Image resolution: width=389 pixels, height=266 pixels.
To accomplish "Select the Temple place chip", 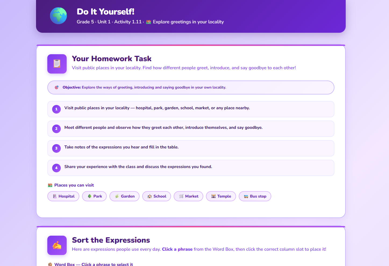I will click(221, 196).
